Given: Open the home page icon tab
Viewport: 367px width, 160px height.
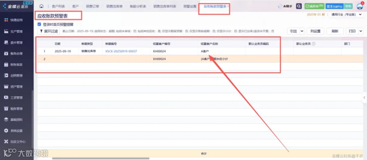Looking at the screenshot, I should (x=42, y=6).
